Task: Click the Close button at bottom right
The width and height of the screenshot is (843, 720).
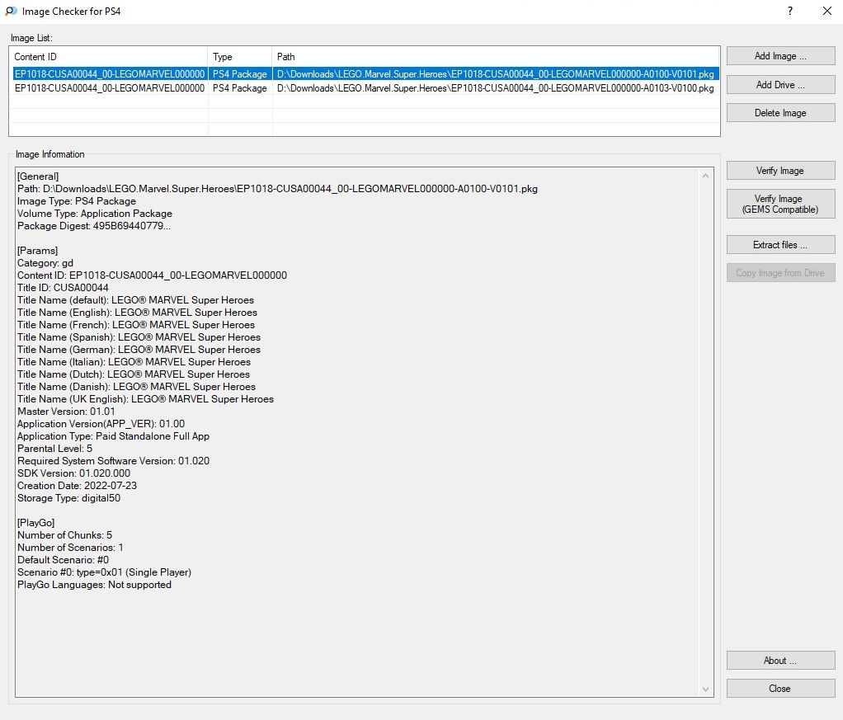Action: pyautogui.click(x=780, y=689)
